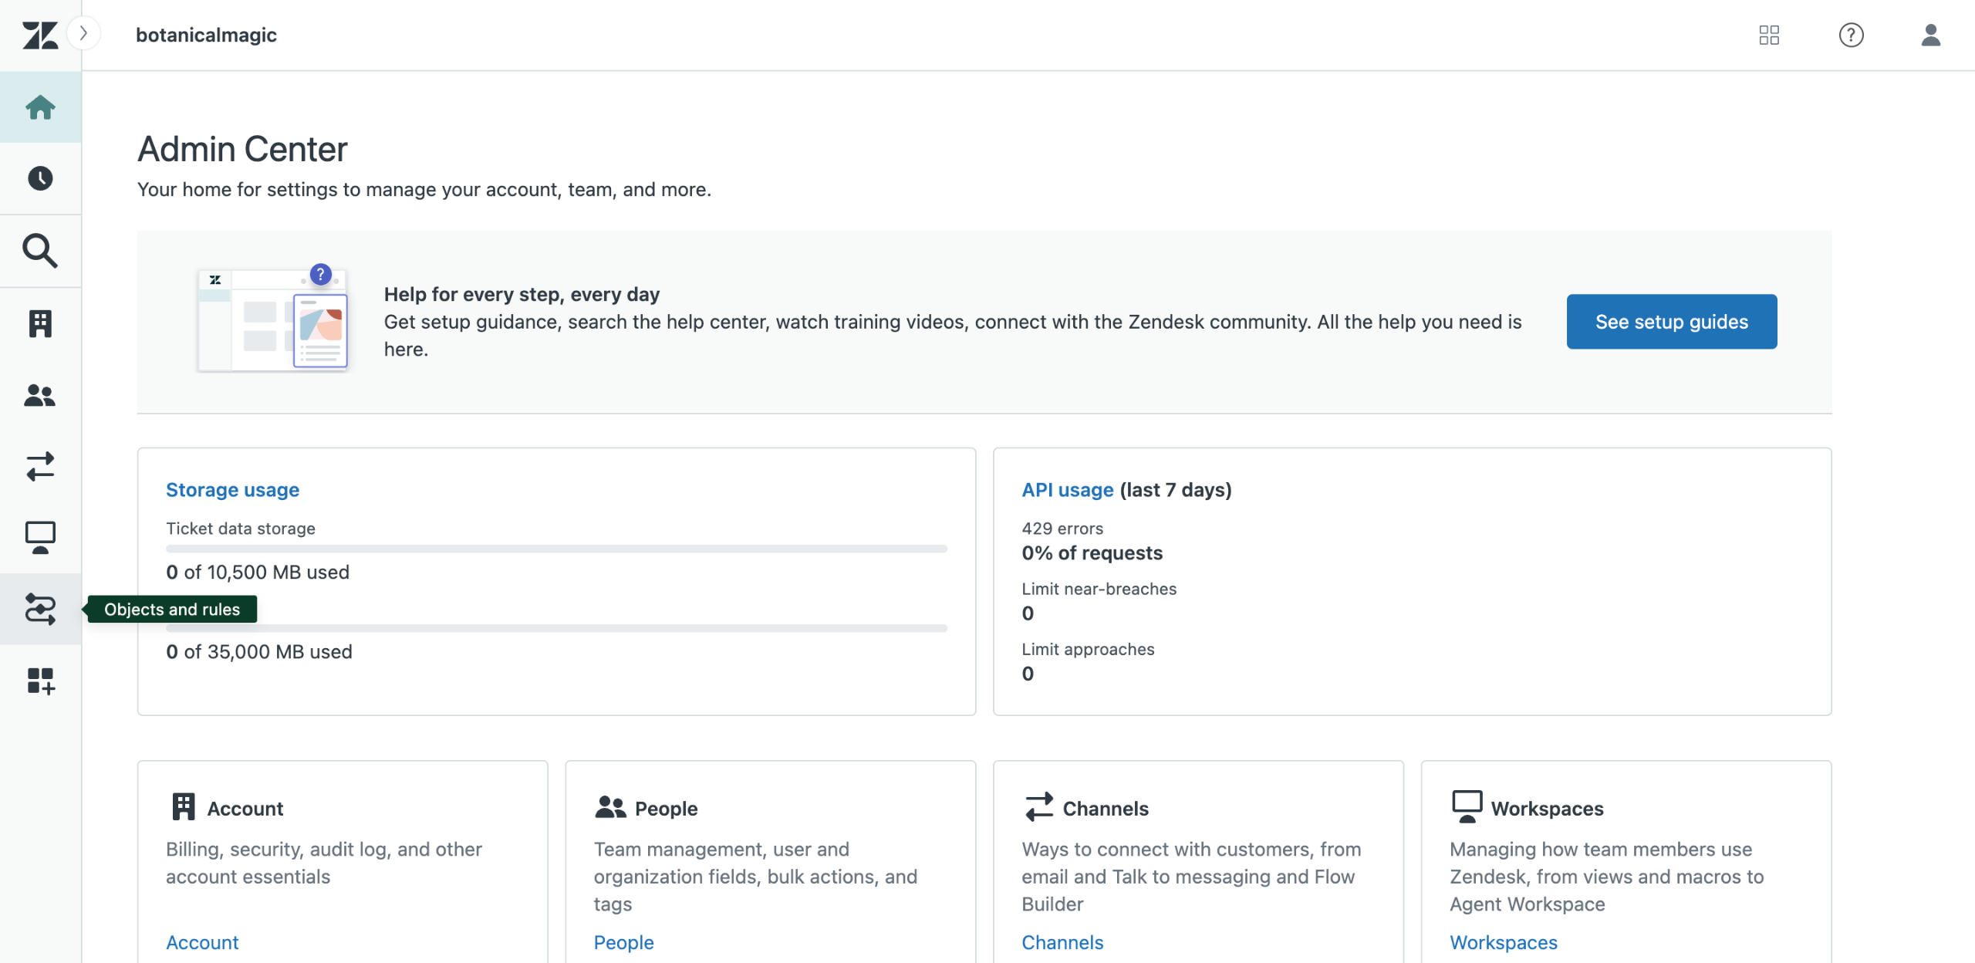Open Recently viewed clock icon

[40, 178]
